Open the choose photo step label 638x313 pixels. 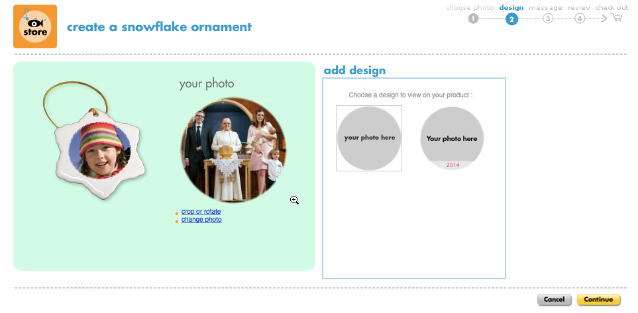coord(470,7)
